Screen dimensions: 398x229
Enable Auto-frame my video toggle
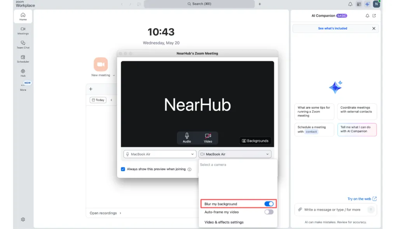point(269,212)
